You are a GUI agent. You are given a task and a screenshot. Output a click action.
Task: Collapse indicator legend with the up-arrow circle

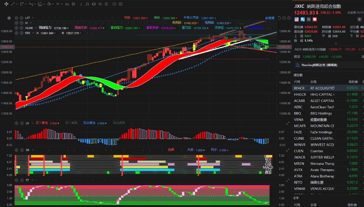(9, 18)
